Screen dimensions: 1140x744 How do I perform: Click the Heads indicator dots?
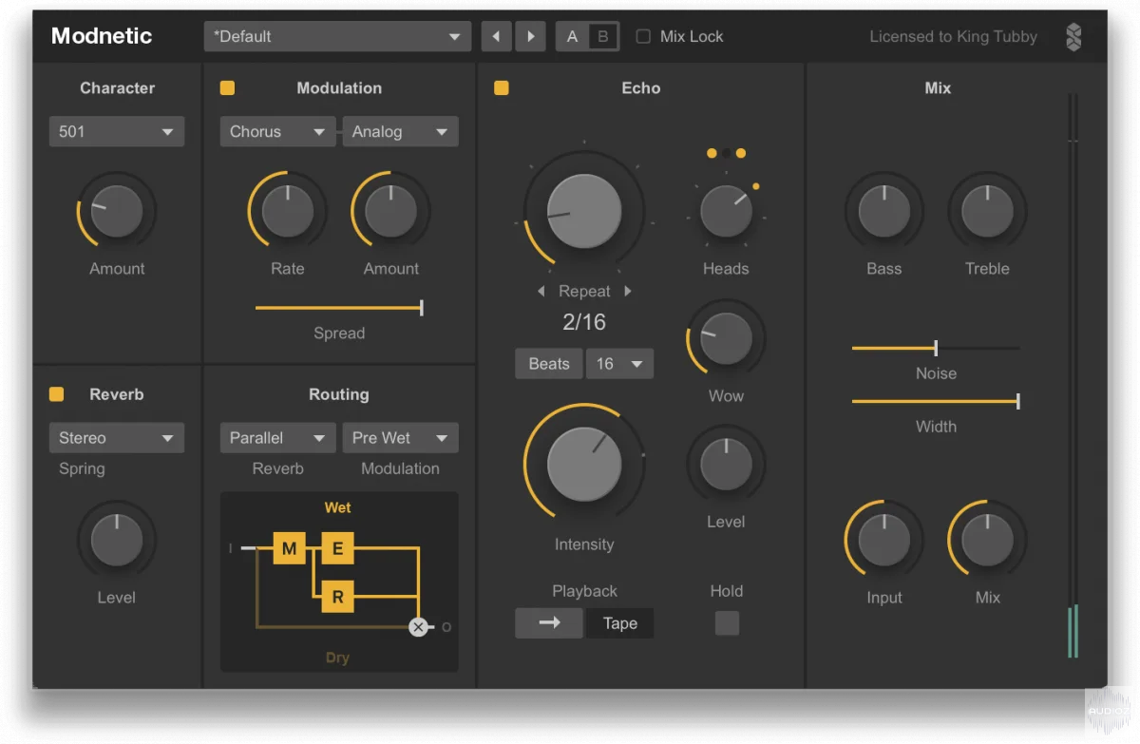(726, 153)
